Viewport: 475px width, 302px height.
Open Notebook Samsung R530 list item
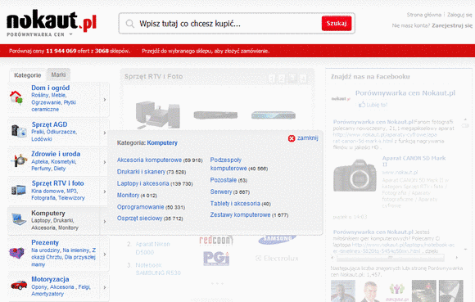pos(158,268)
